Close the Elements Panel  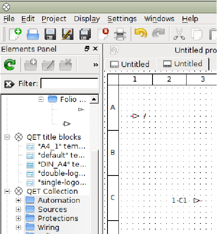pyautogui.click(x=95, y=48)
